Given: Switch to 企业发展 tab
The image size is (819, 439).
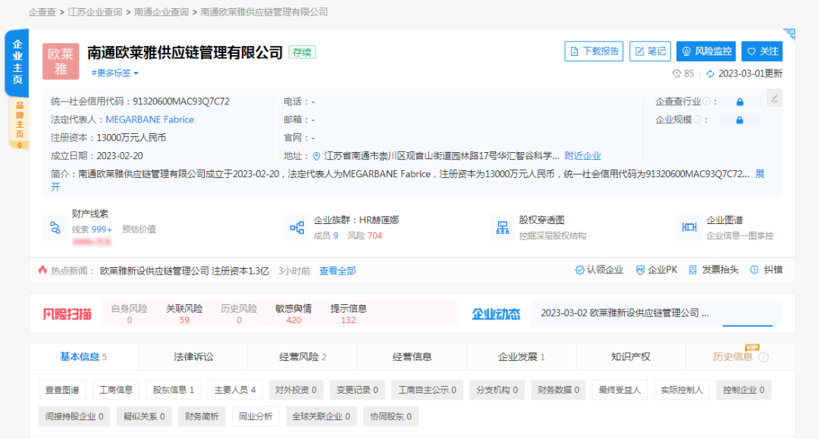Looking at the screenshot, I should [522, 357].
